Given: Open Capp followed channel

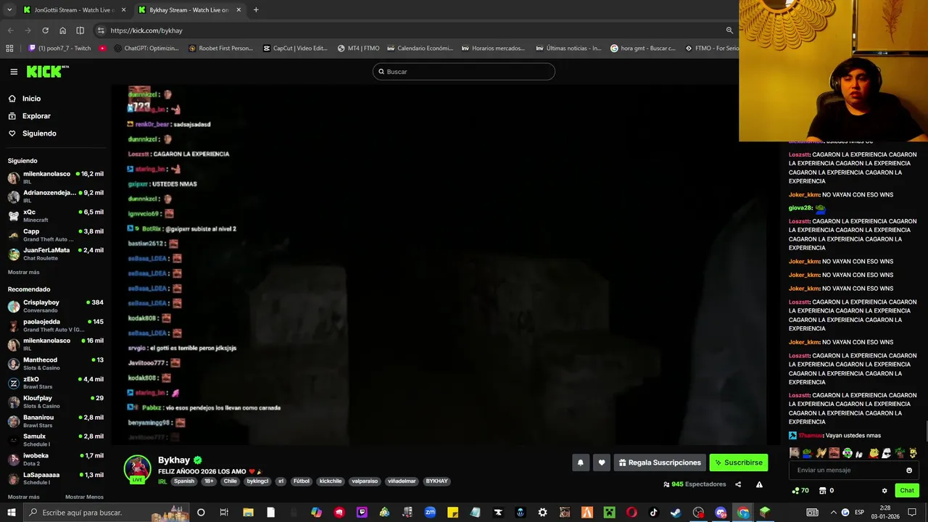Looking at the screenshot, I should click(x=55, y=235).
